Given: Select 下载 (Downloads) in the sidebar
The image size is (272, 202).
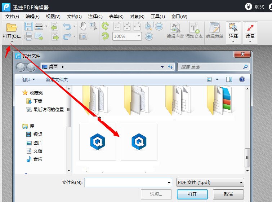Looking at the screenshot, I should (x=34, y=101).
